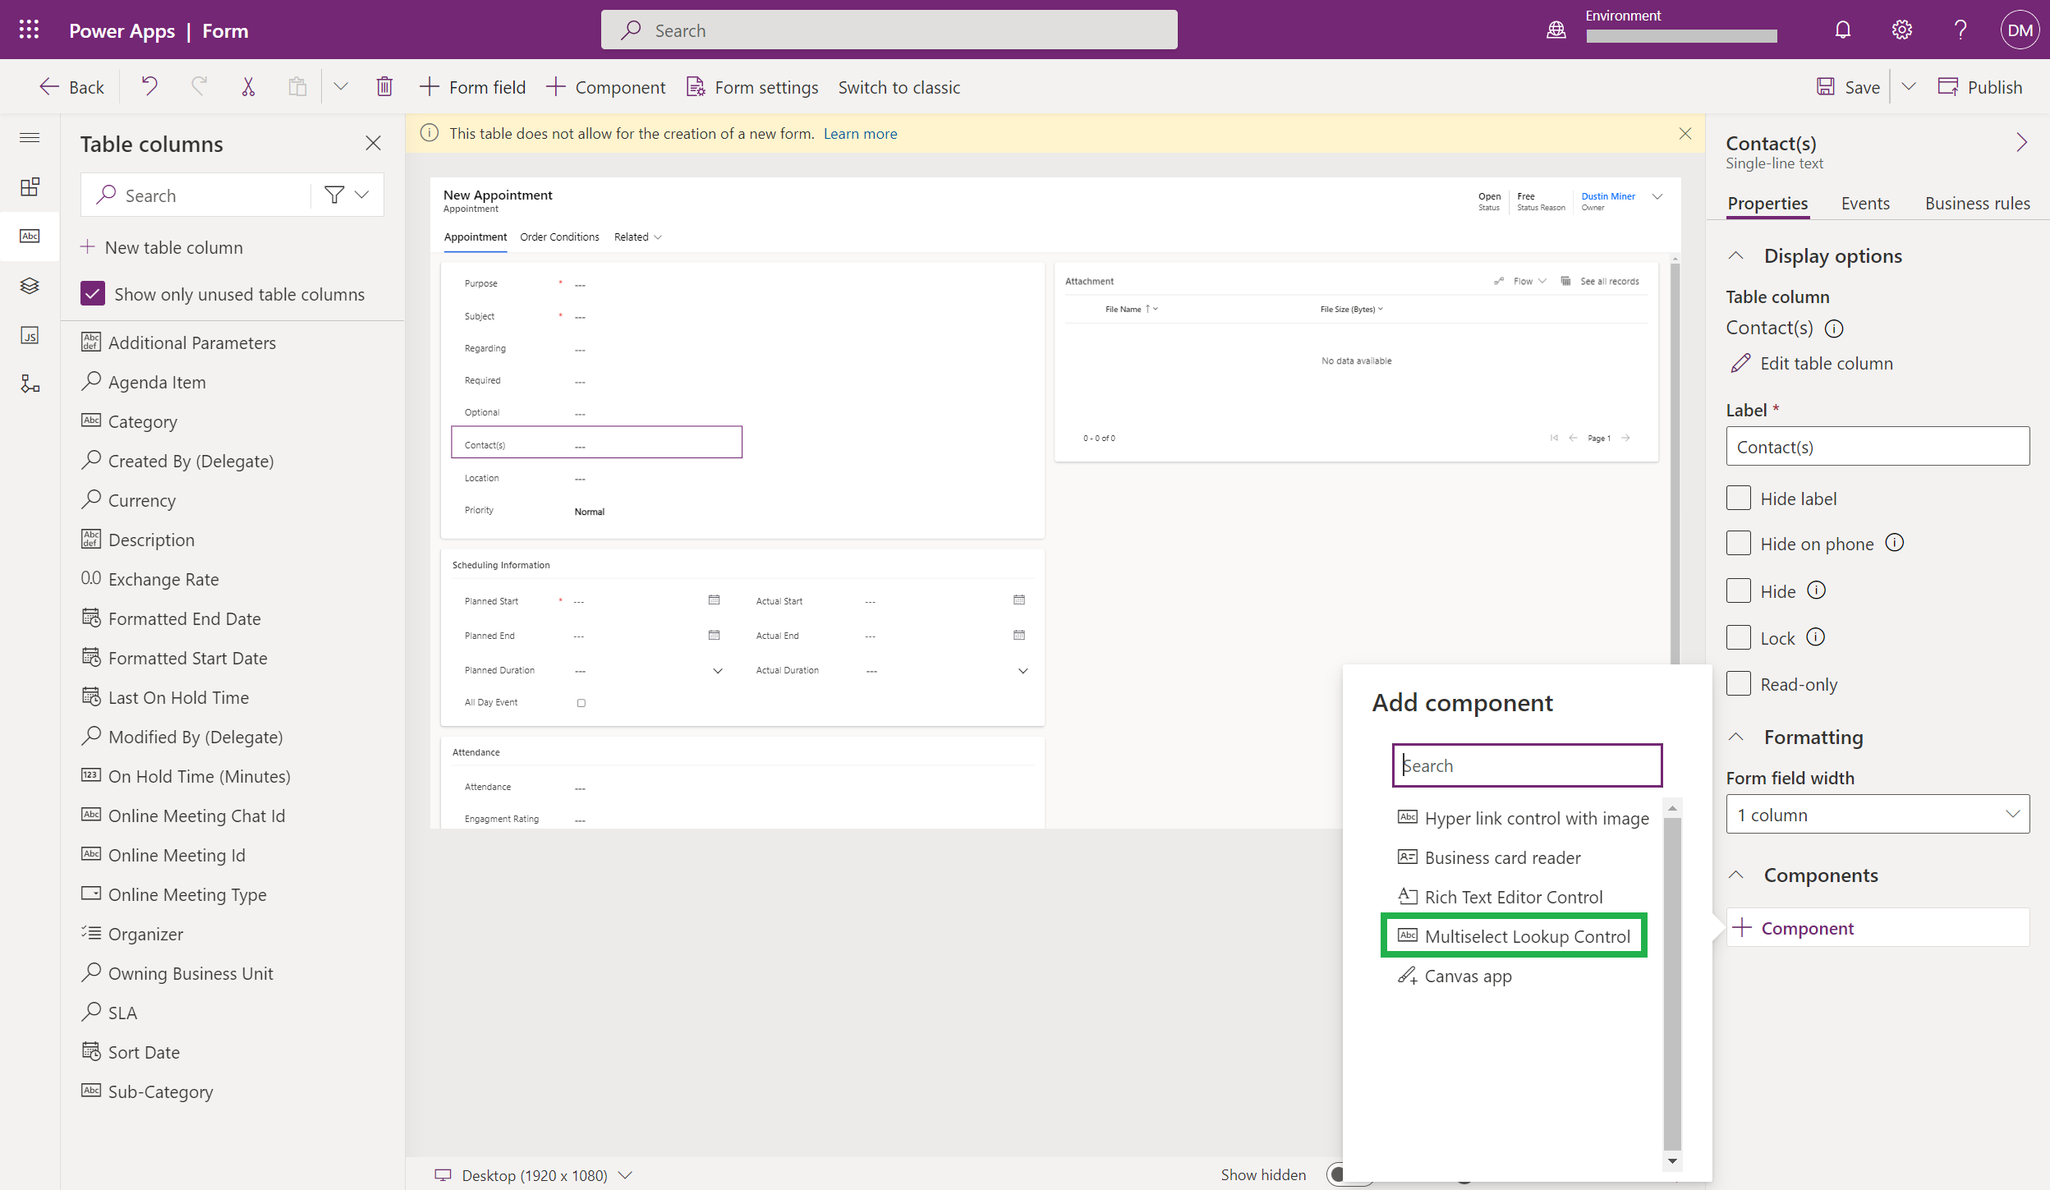Check the Hide on phone checkbox
The width and height of the screenshot is (2050, 1190).
click(x=1738, y=543)
